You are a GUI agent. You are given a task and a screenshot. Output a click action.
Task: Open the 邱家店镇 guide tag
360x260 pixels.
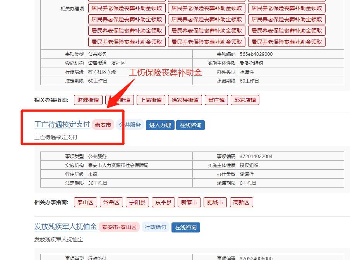pyautogui.click(x=245, y=100)
